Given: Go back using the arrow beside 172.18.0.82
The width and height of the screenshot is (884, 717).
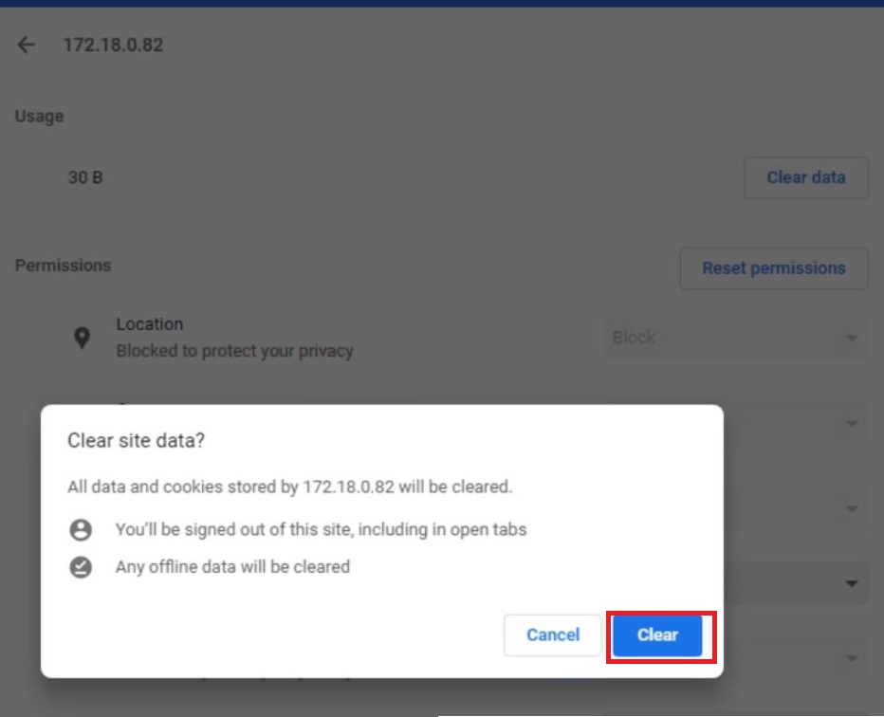Looking at the screenshot, I should tap(27, 45).
